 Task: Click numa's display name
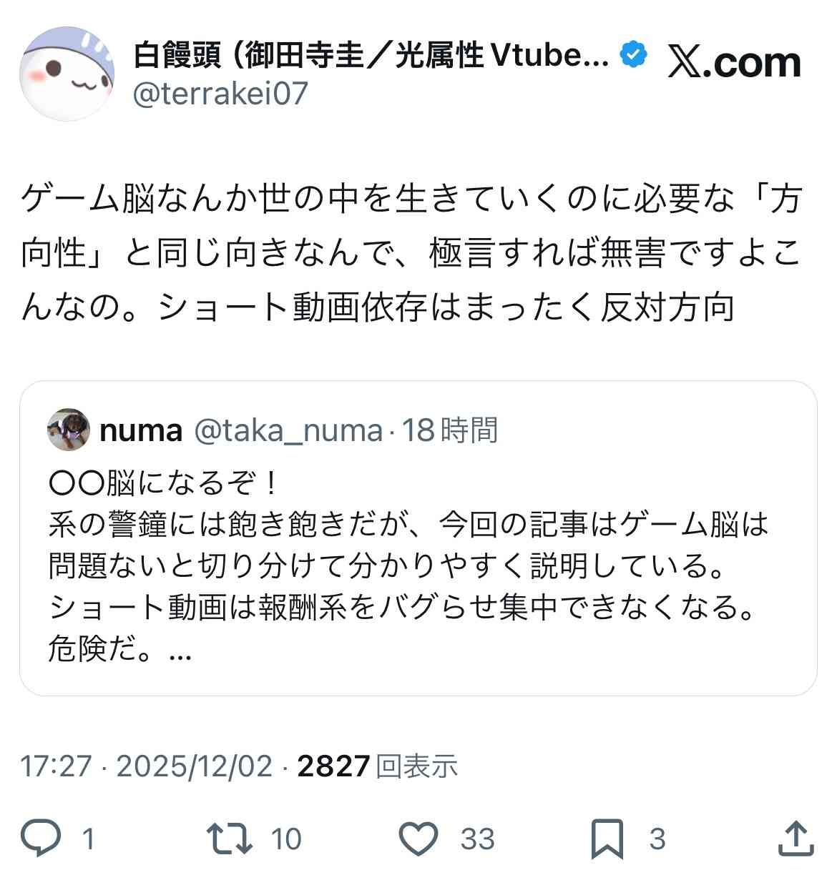coord(141,430)
